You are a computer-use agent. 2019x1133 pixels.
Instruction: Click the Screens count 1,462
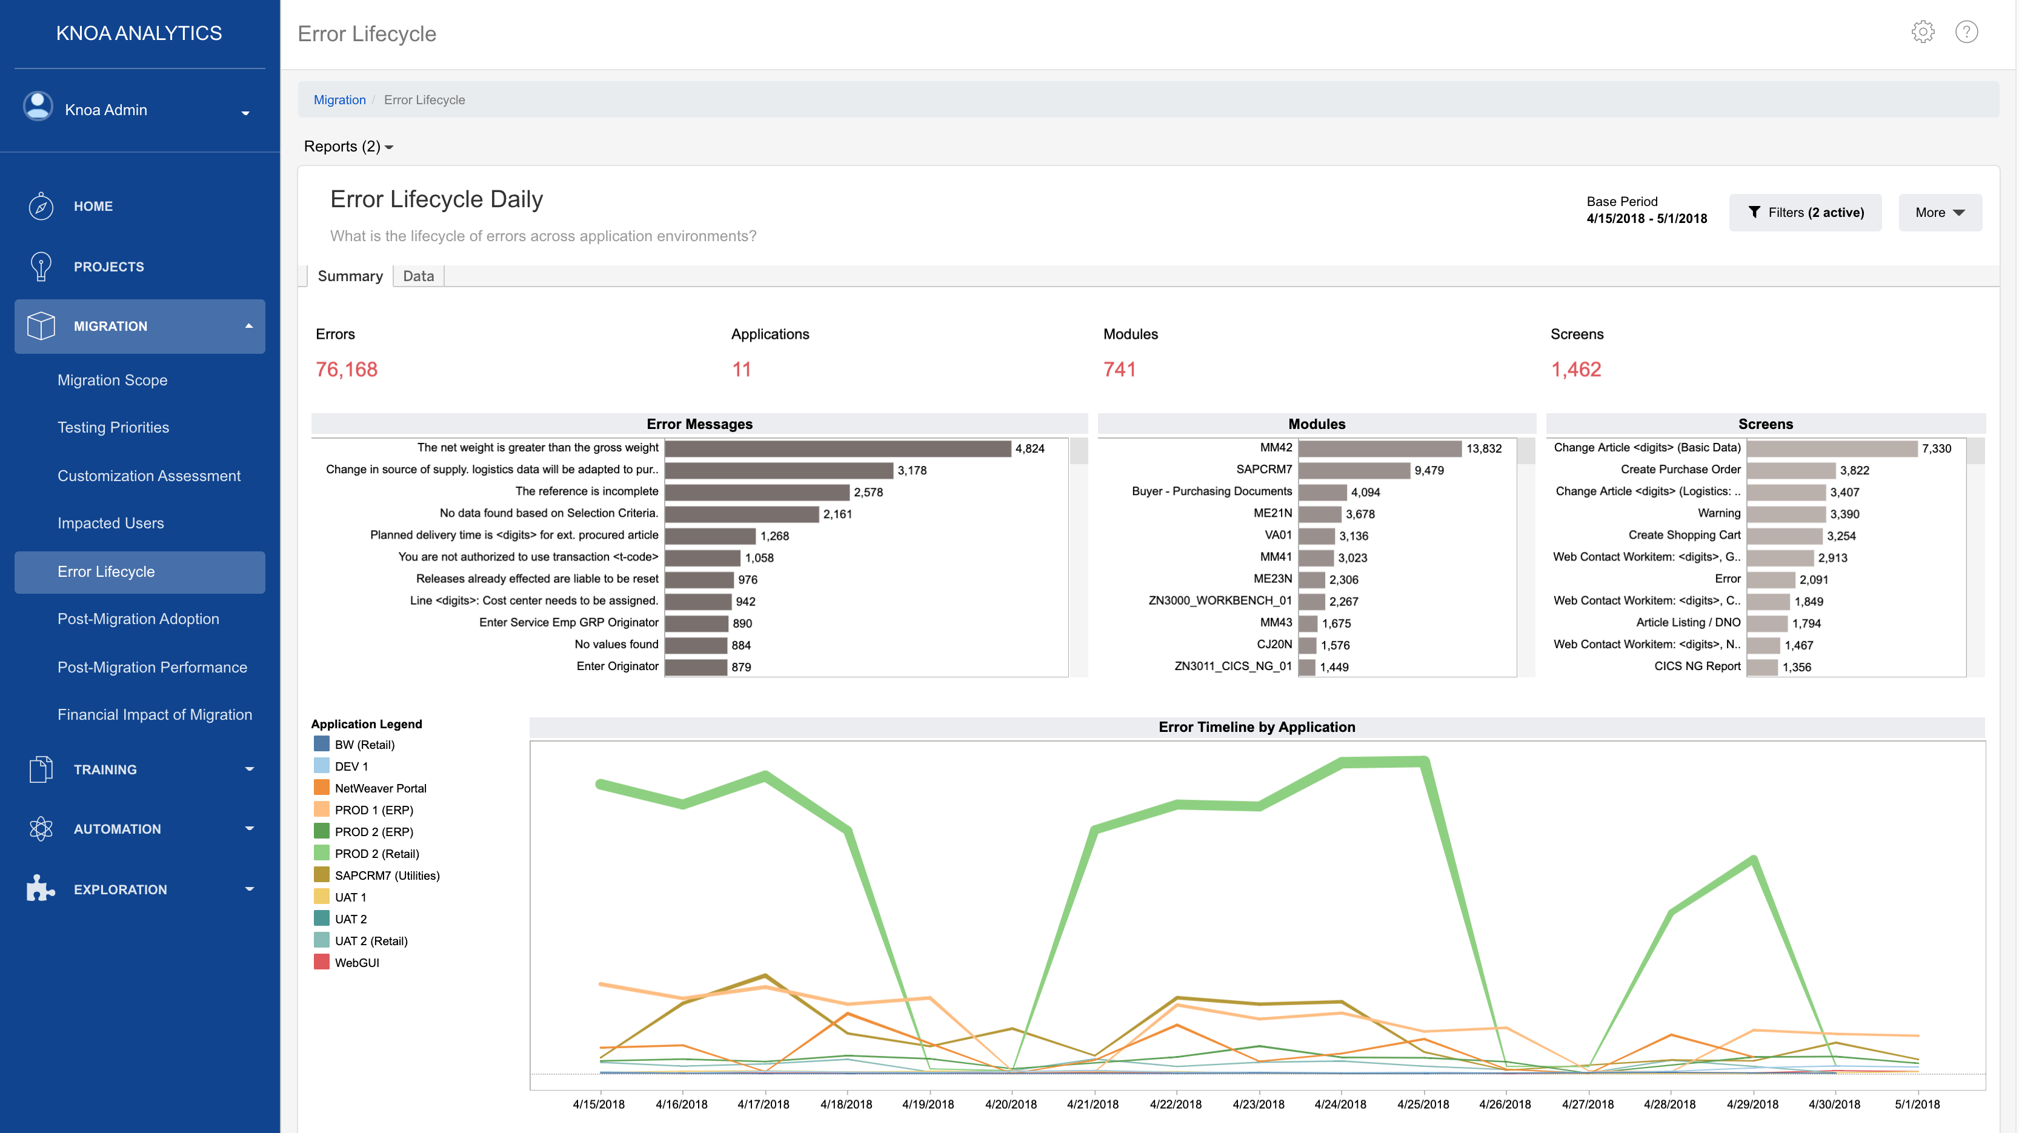tap(1575, 369)
